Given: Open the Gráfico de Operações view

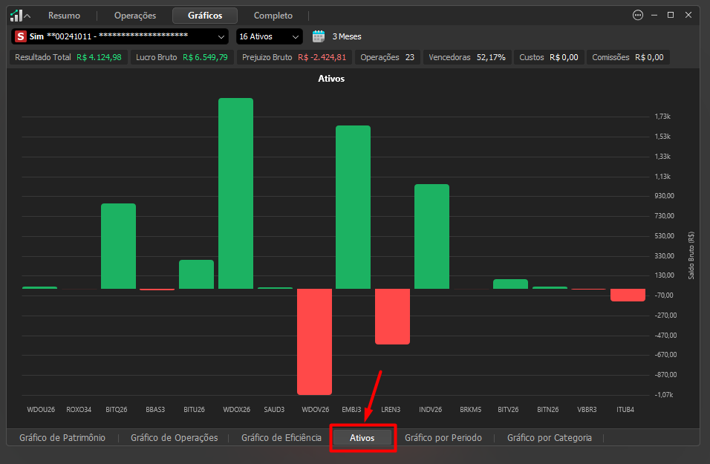Looking at the screenshot, I should 175,438.
